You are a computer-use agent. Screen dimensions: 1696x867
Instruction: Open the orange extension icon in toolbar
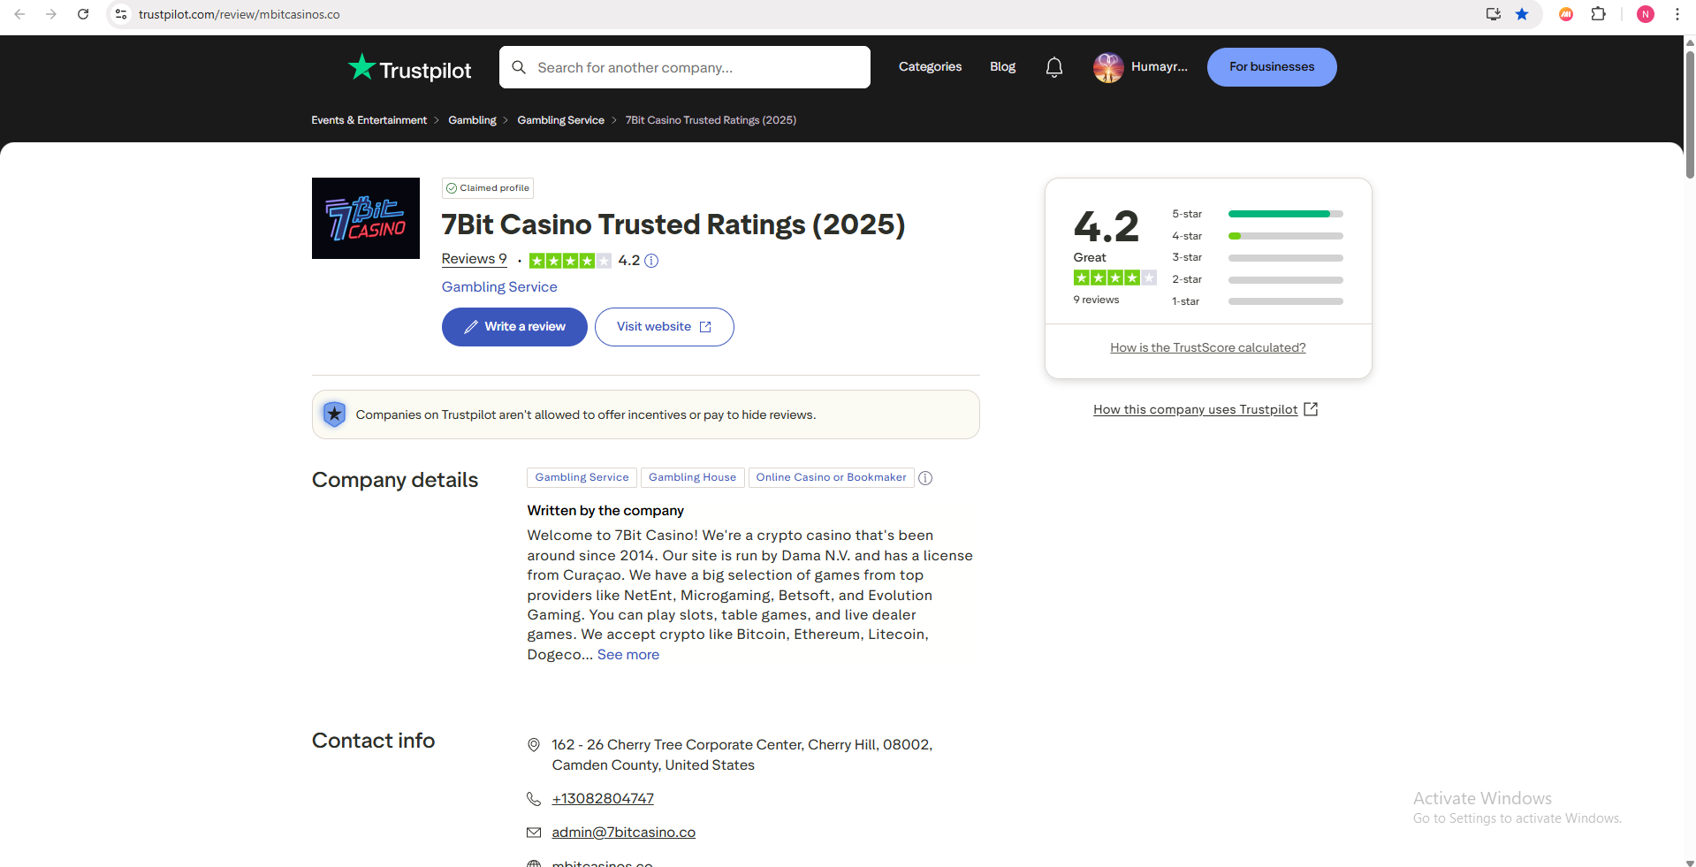1566,14
